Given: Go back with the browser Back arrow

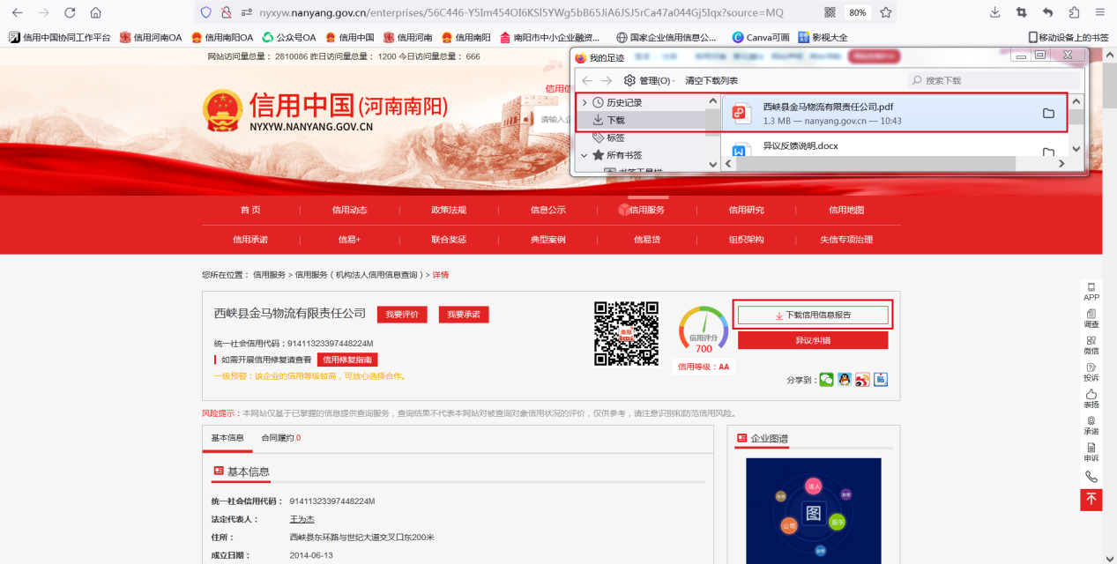Looking at the screenshot, I should coord(18,12).
